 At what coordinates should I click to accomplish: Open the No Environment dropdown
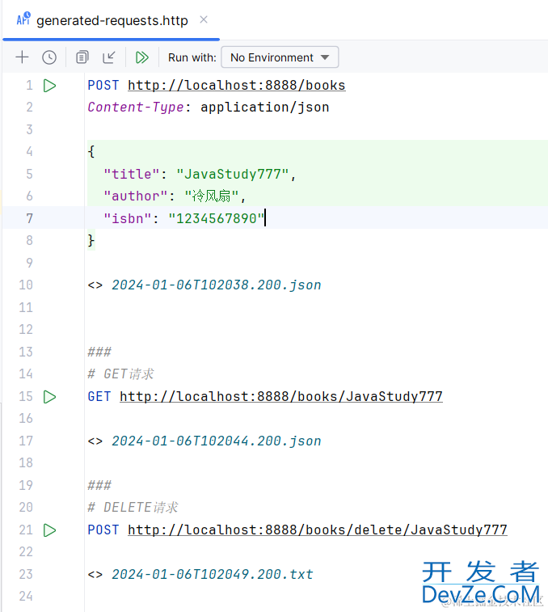tap(280, 57)
